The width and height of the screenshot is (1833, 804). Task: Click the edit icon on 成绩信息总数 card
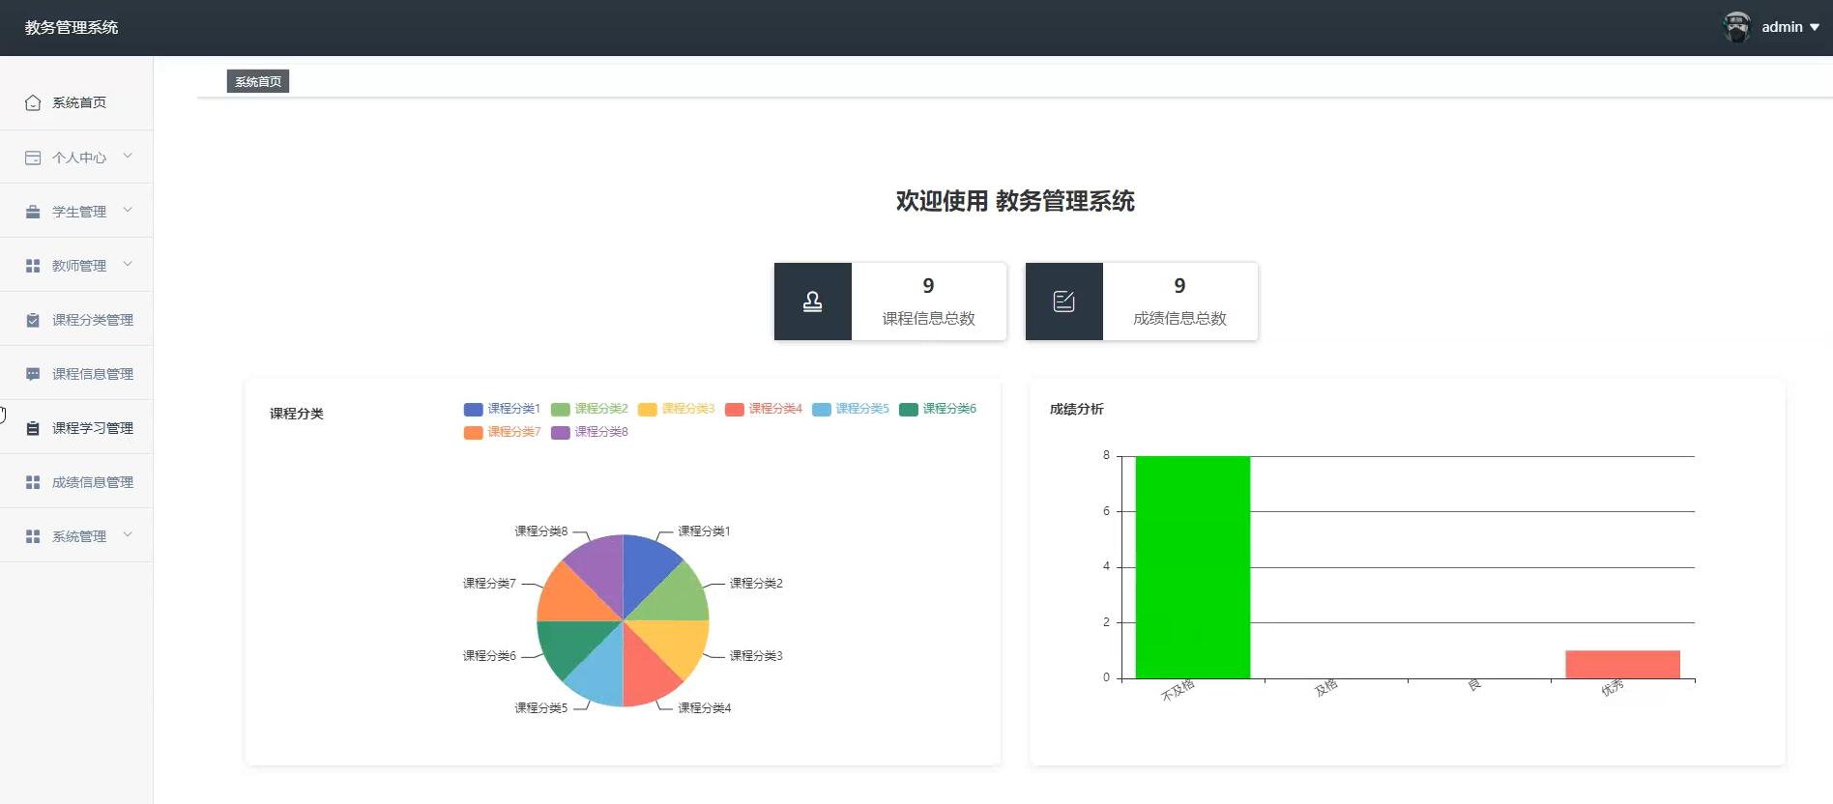click(1063, 301)
